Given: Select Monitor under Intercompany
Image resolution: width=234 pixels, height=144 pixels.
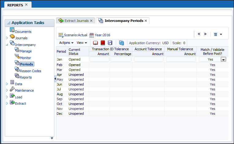Looking at the screenshot, I should pyautogui.click(x=25, y=58).
